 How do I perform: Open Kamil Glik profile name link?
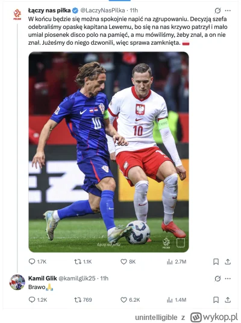[x=42, y=278]
